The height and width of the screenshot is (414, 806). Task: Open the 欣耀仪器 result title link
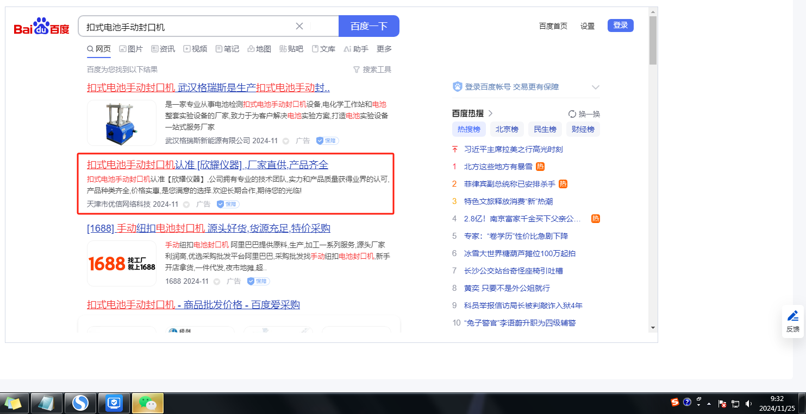(208, 165)
